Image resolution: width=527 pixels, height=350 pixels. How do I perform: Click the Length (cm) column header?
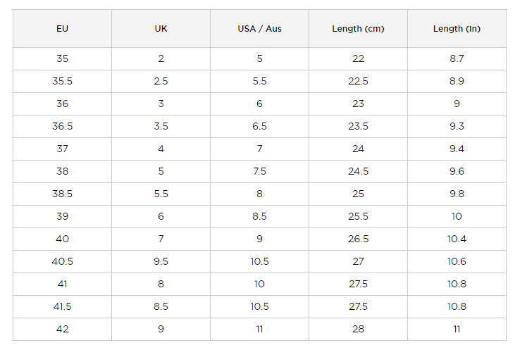tap(358, 29)
